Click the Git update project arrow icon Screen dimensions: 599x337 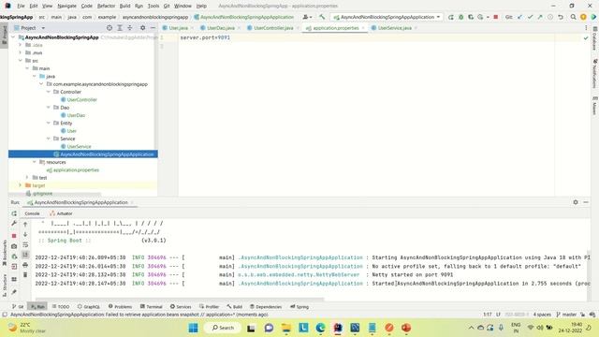520,17
